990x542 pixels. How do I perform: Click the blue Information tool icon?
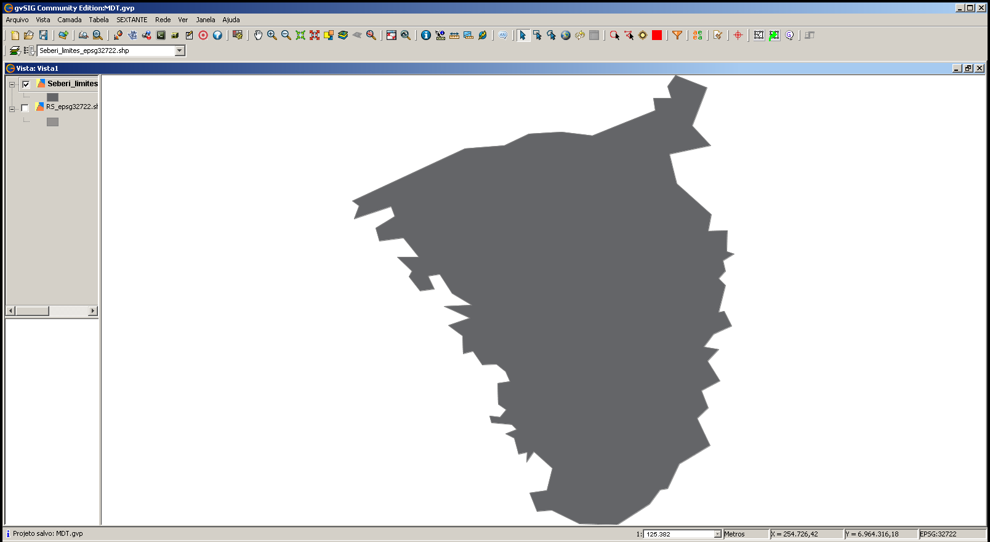[426, 35]
